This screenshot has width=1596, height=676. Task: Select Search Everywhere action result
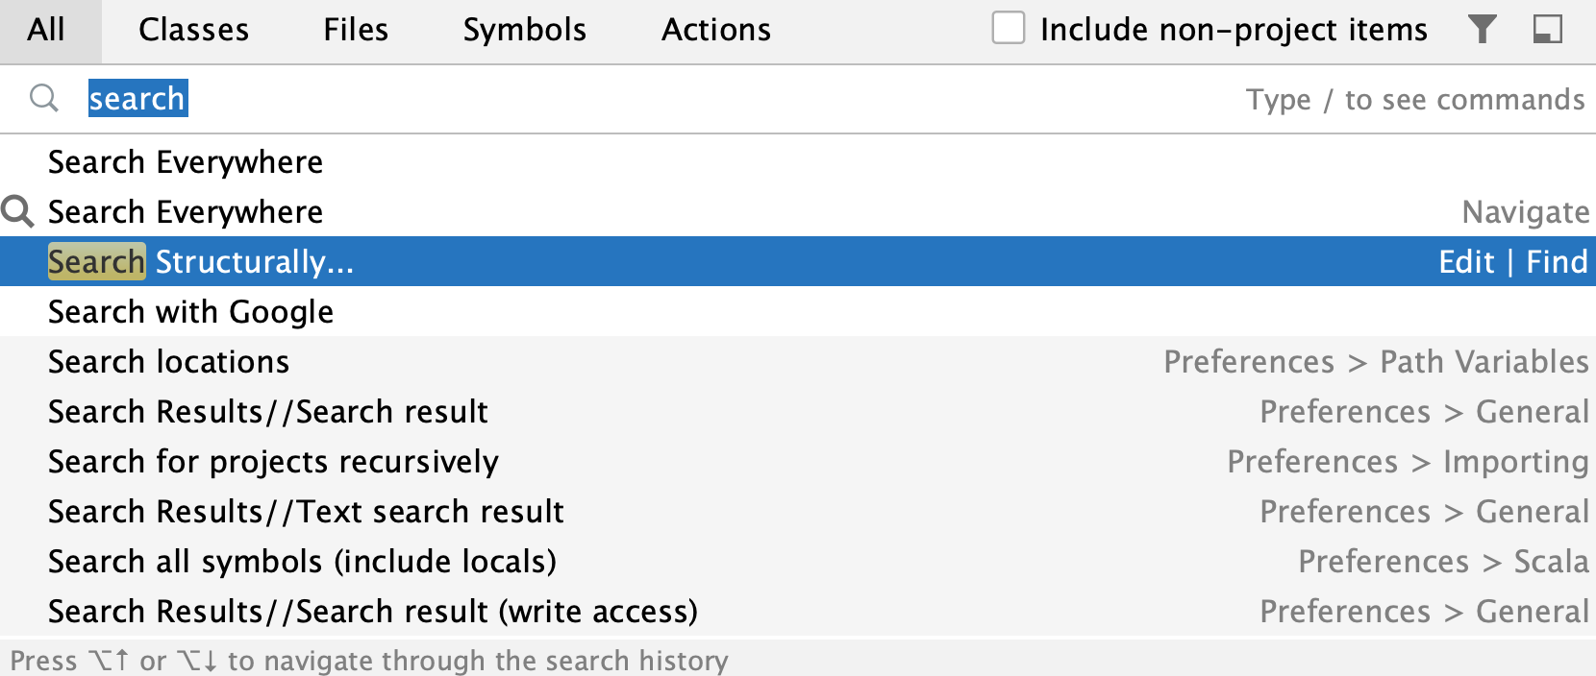(x=186, y=211)
